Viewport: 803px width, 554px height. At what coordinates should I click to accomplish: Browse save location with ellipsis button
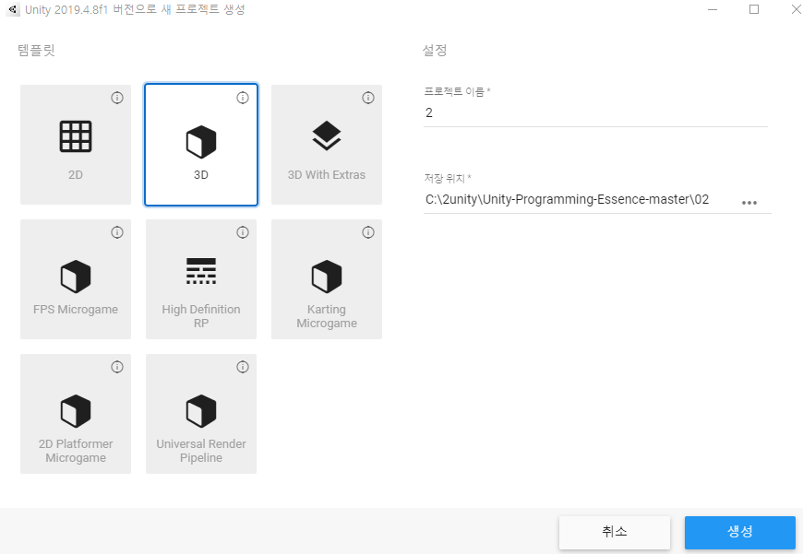point(749,203)
